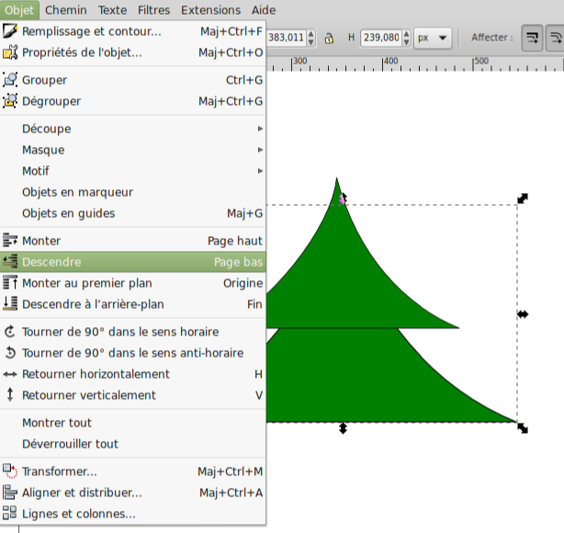Click the Transformer icon
Viewport: 564px width, 533px height.
point(10,471)
